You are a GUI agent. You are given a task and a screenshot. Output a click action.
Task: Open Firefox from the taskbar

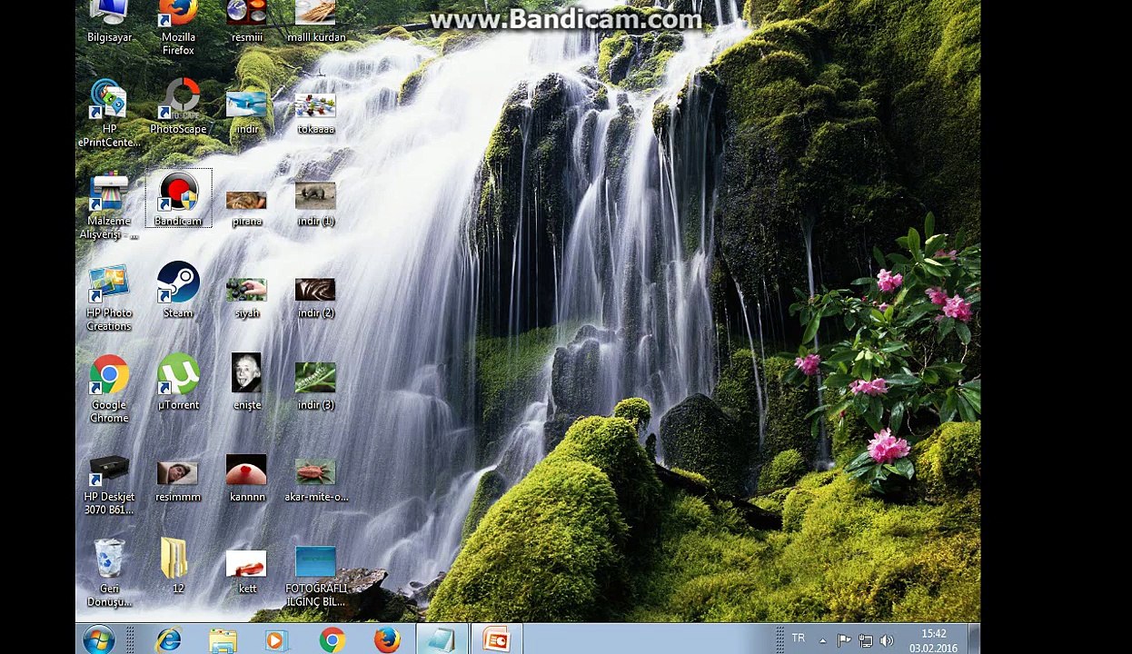[x=386, y=639]
